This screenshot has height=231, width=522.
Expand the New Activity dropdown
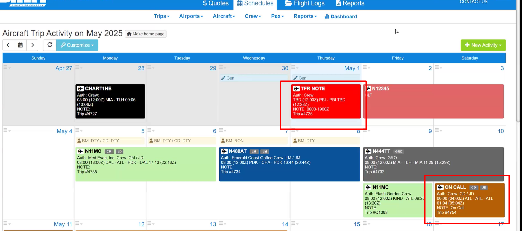pos(483,45)
